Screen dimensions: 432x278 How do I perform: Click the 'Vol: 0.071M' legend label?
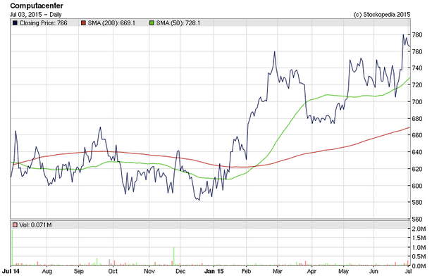click(35, 225)
